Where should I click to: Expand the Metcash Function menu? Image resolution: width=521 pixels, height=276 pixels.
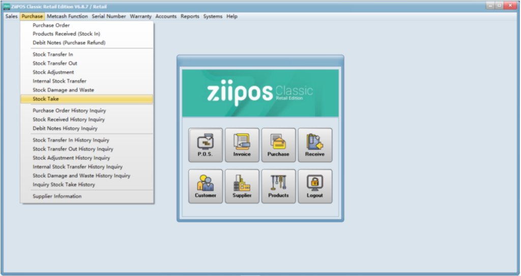[x=67, y=16]
